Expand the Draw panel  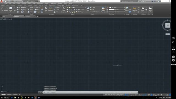click(x=10, y=14)
